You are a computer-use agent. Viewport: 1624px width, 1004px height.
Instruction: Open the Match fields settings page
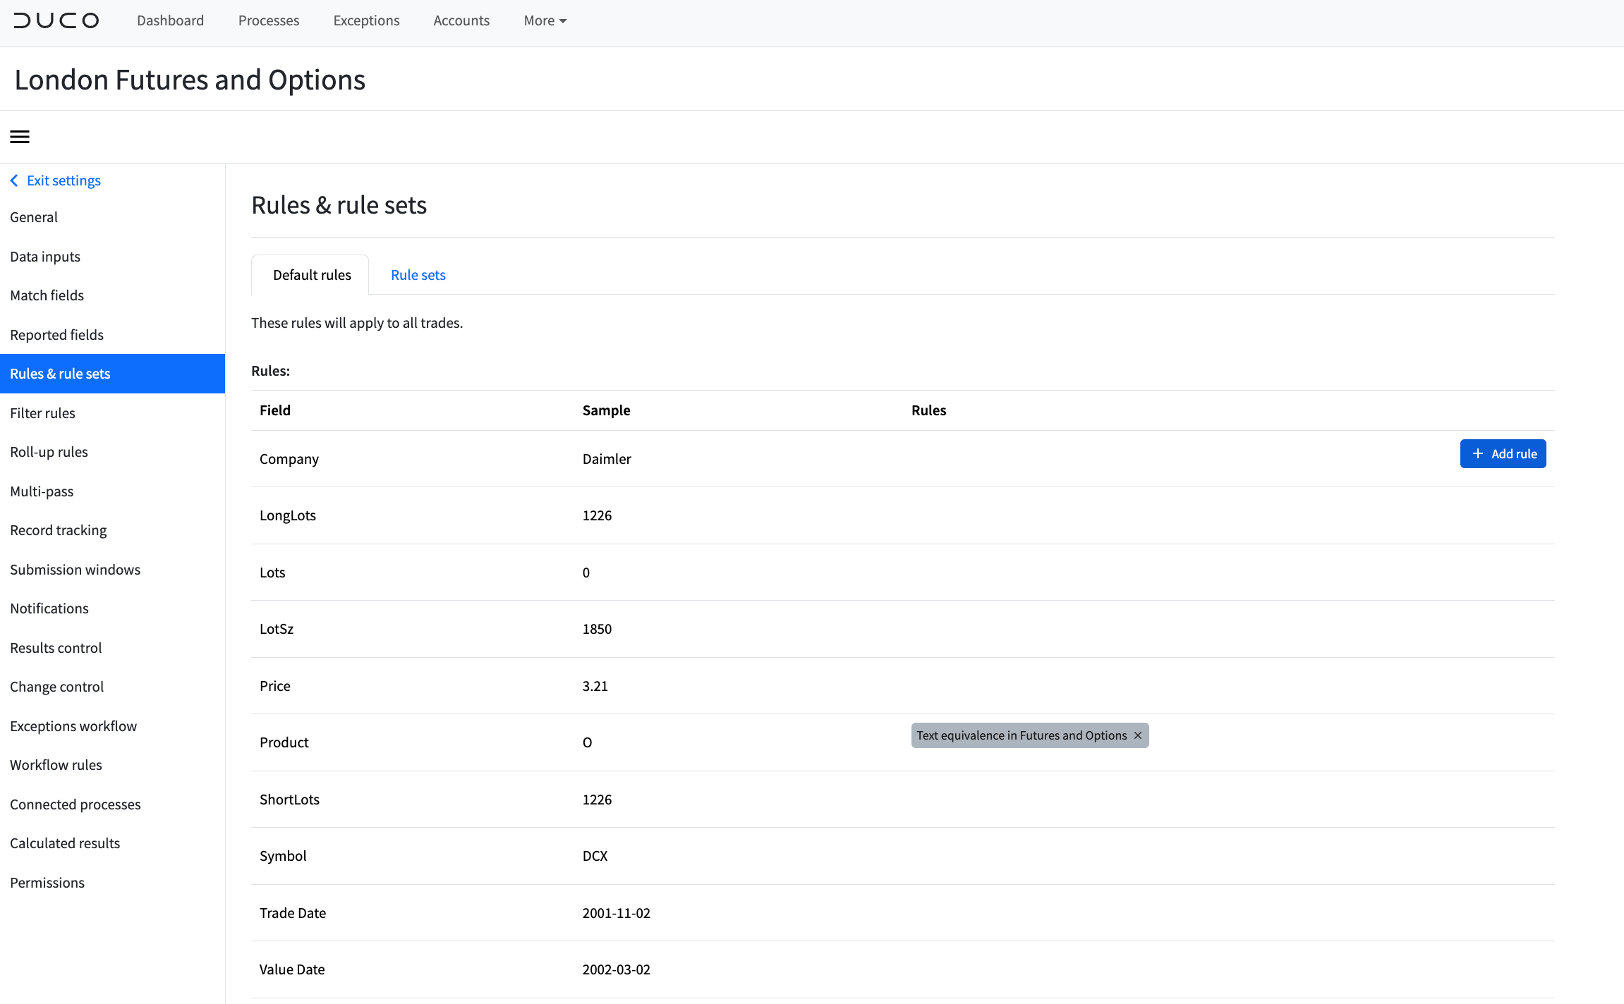[47, 295]
